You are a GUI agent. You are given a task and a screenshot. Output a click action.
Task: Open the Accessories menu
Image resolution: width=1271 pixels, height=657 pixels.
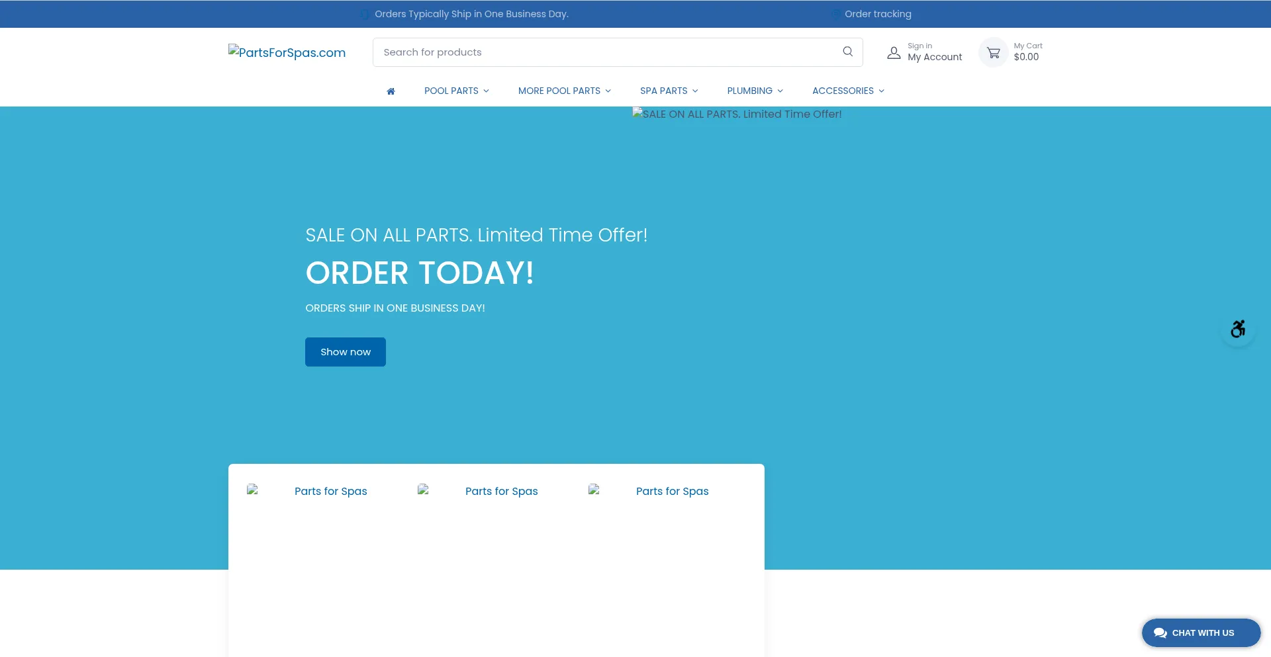click(x=848, y=91)
